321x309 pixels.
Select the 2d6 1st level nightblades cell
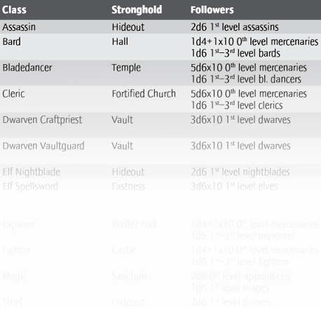[x=240, y=172]
